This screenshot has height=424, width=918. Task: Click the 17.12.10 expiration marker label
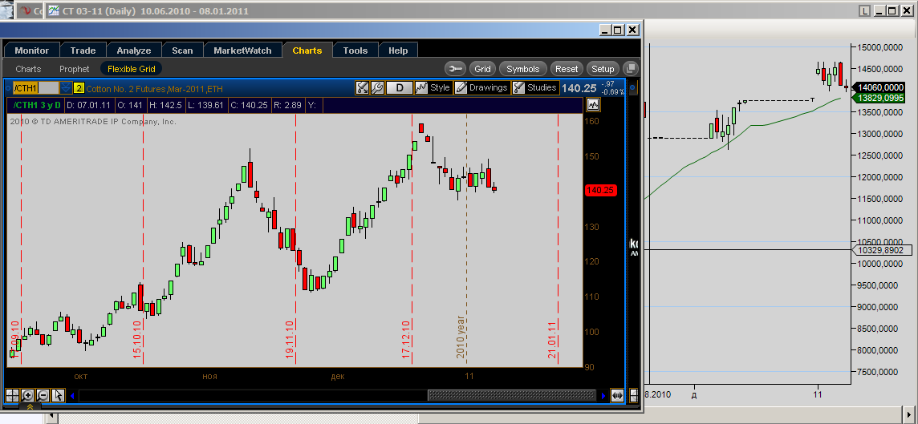tap(405, 339)
